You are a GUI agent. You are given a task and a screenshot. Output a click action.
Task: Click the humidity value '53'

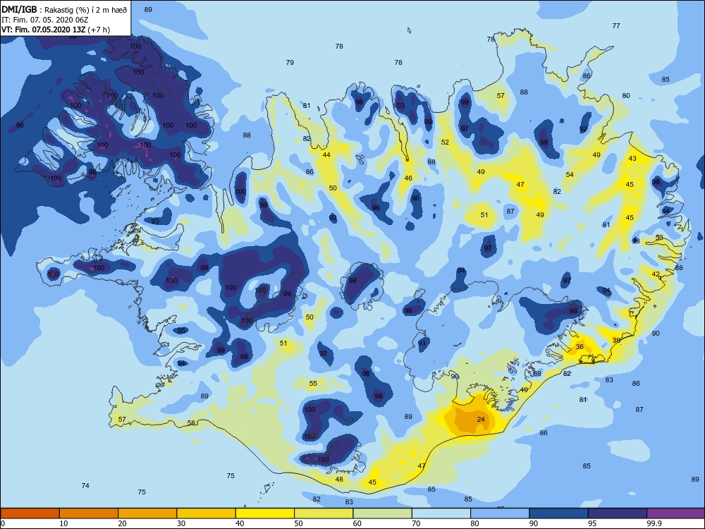(659, 238)
